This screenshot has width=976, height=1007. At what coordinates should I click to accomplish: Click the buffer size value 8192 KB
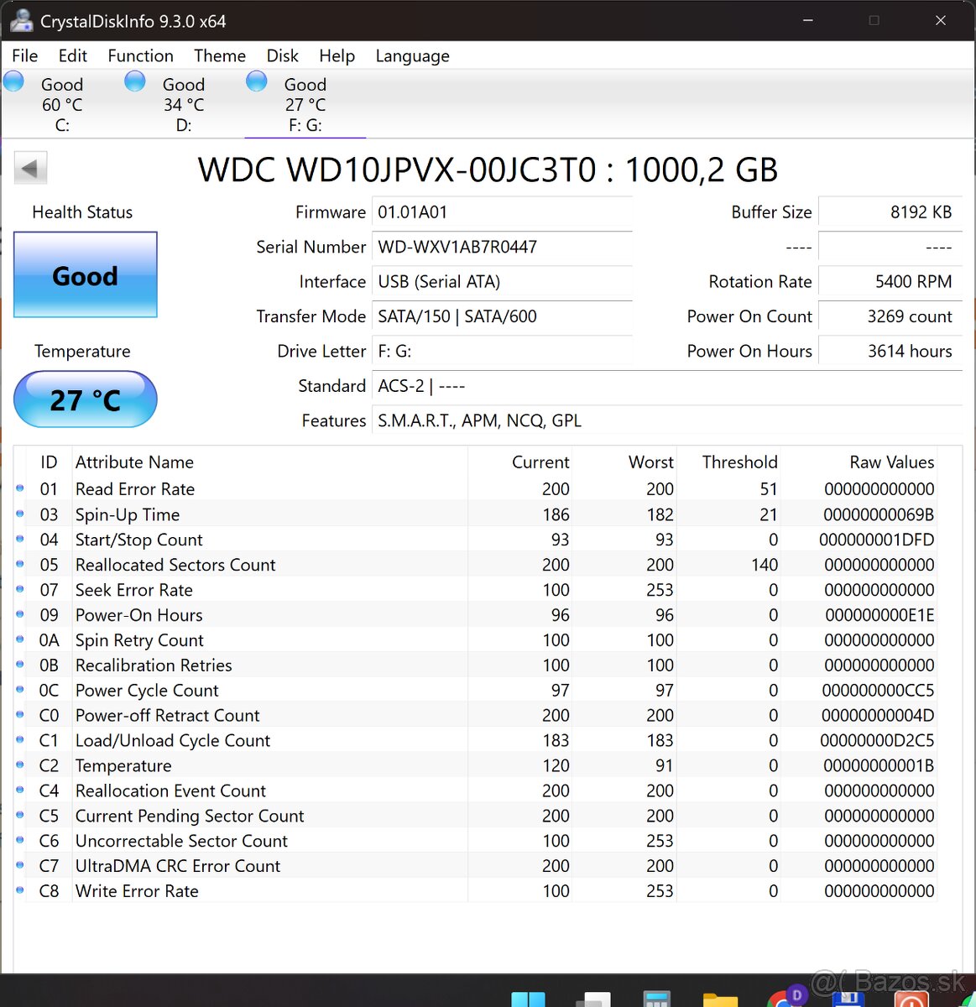pos(890,212)
